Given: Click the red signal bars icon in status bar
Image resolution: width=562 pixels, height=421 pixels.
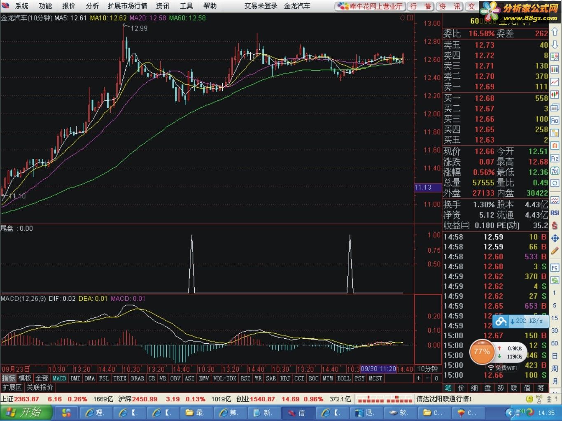Looking at the screenshot, I should pyautogui.click(x=385, y=399).
